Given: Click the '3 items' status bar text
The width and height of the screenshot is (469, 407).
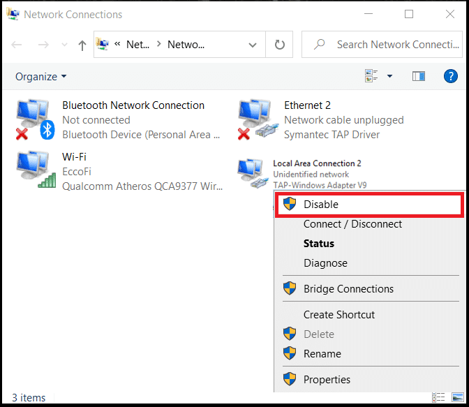Looking at the screenshot, I should coord(29,398).
